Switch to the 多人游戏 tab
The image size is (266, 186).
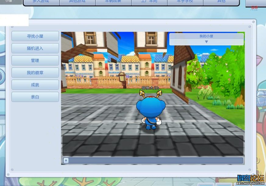click(41, 2)
